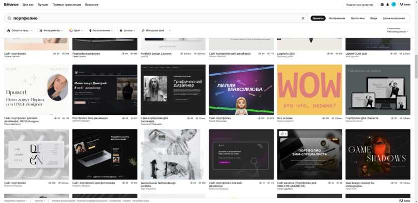The image size is (418, 203).
Task: Clear the search field with X
Action: (303, 18)
